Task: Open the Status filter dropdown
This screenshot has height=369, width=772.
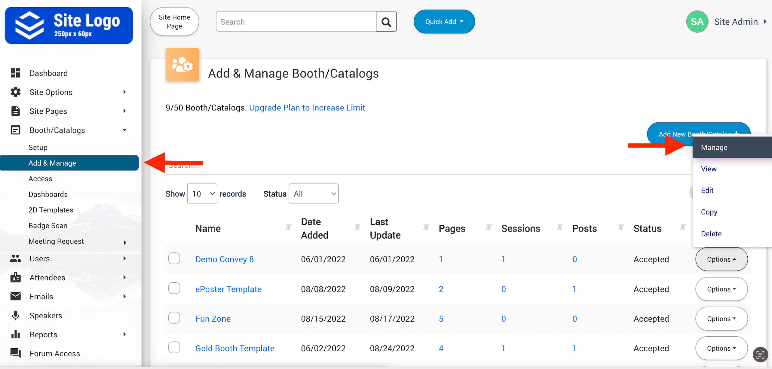Action: pos(314,193)
